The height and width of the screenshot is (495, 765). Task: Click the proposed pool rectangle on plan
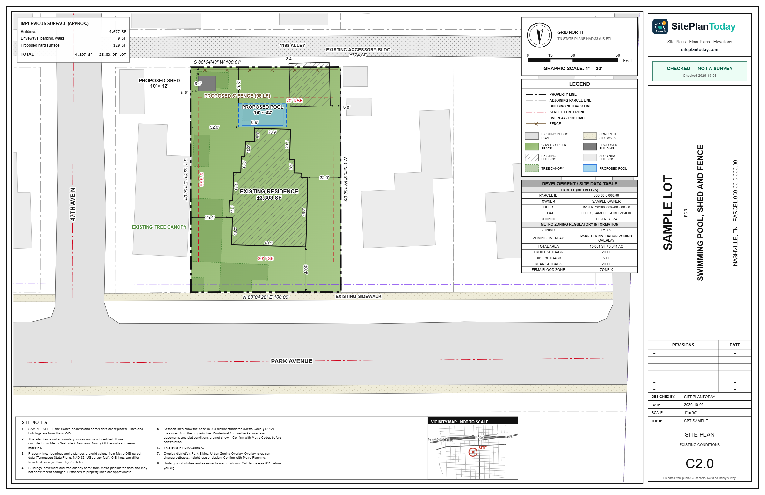click(x=262, y=115)
